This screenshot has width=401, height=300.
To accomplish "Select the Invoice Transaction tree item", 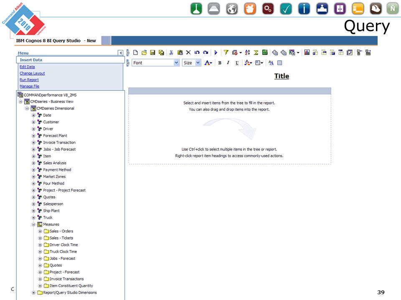I will click(x=59, y=142).
